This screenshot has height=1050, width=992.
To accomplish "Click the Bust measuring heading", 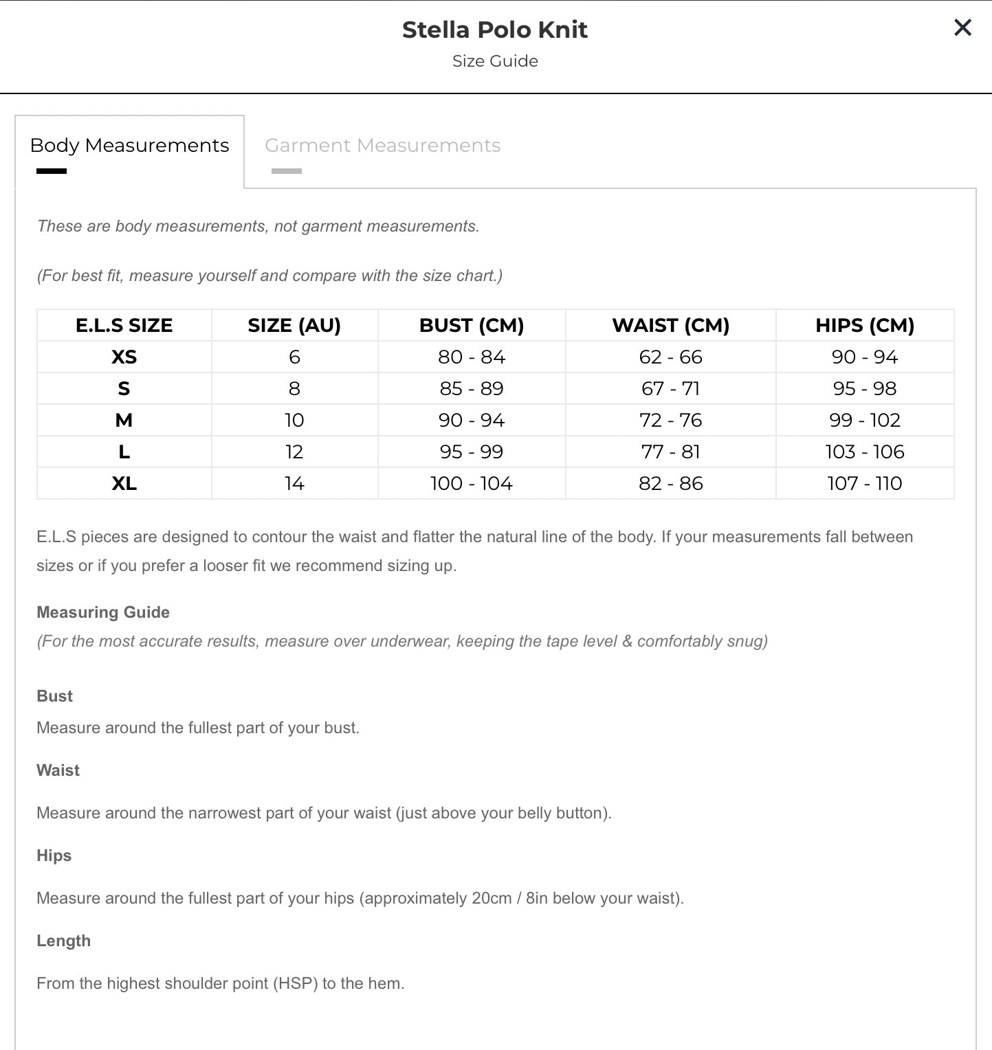I will click(x=54, y=696).
